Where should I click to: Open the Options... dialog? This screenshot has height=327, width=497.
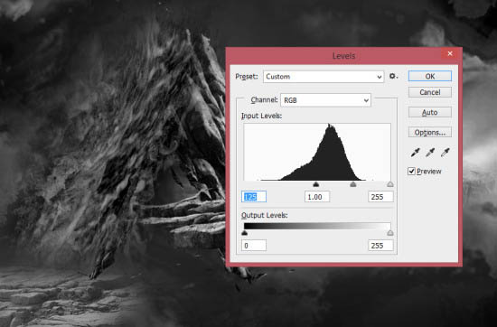pyautogui.click(x=430, y=132)
